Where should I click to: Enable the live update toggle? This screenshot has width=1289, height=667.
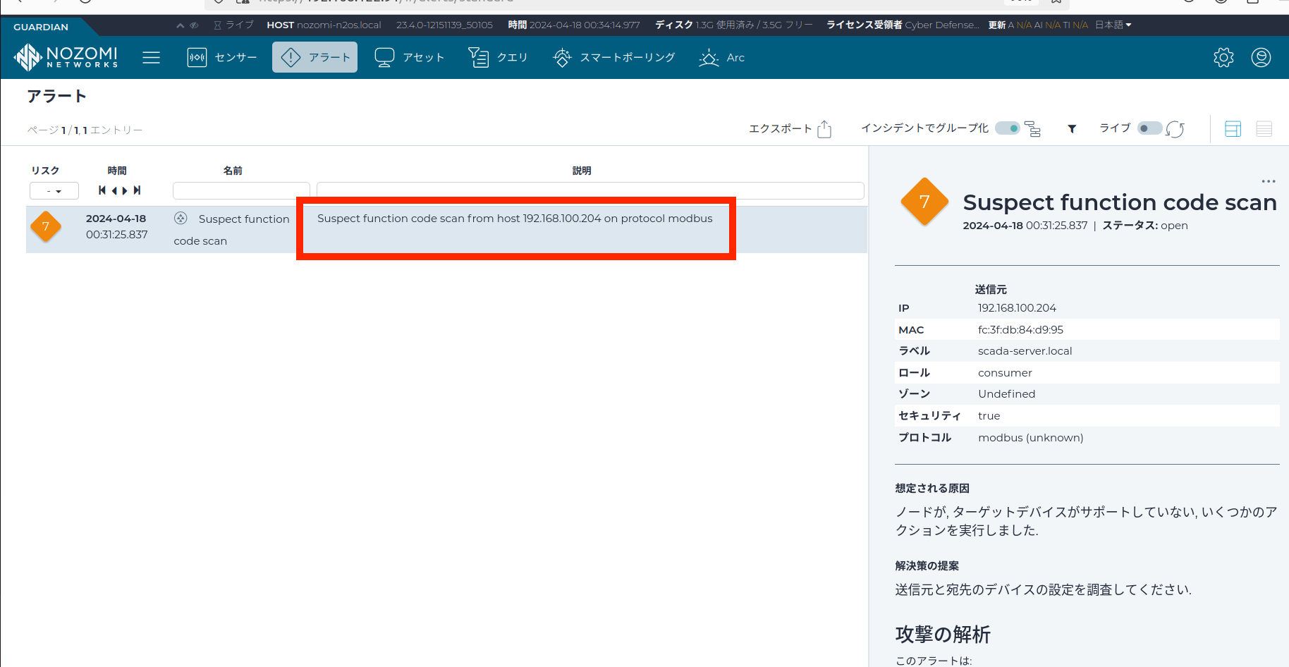click(1149, 128)
